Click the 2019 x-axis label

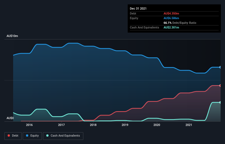coord(125,125)
